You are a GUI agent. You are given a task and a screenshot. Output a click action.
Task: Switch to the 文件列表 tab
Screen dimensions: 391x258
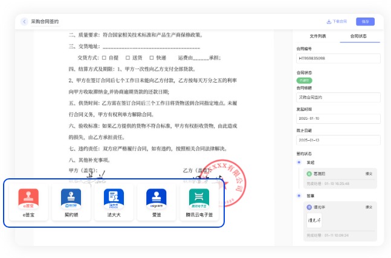[x=318, y=36]
